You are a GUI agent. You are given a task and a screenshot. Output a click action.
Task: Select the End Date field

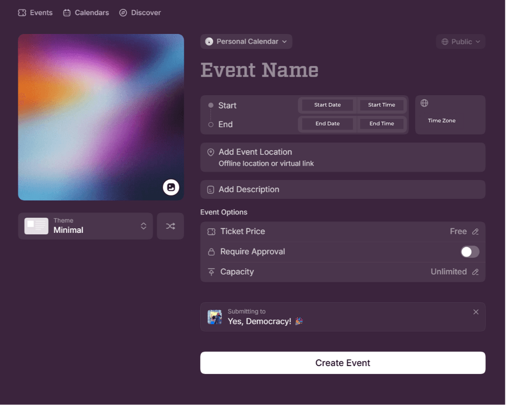pos(327,124)
